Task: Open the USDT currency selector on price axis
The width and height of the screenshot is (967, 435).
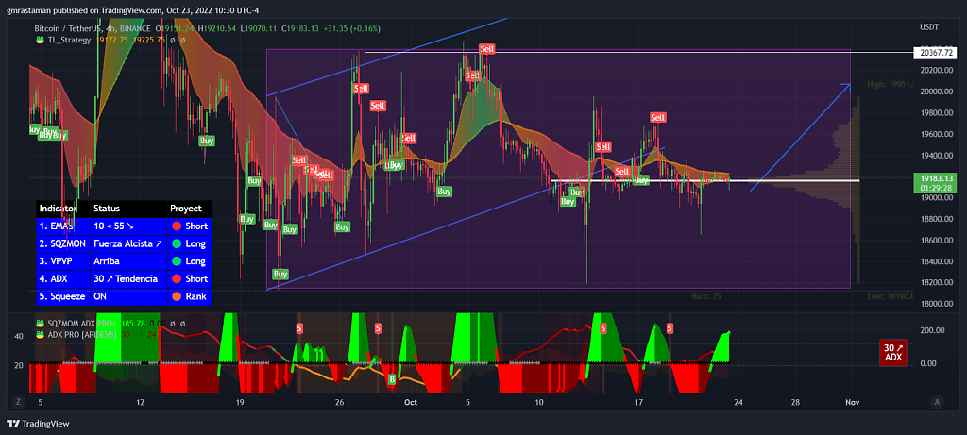Action: [930, 26]
